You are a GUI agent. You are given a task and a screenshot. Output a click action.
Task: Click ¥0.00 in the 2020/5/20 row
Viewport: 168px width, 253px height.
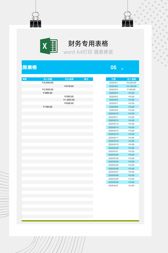(131, 148)
